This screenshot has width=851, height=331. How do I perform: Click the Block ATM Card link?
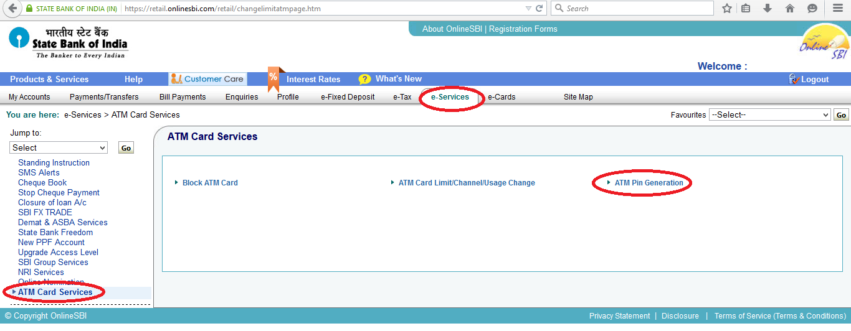(210, 183)
